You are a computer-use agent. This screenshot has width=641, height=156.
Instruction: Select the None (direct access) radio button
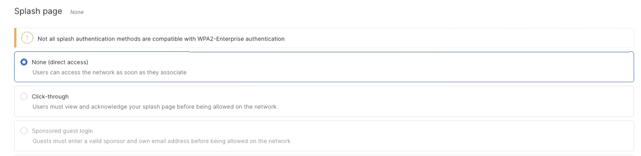24,62
